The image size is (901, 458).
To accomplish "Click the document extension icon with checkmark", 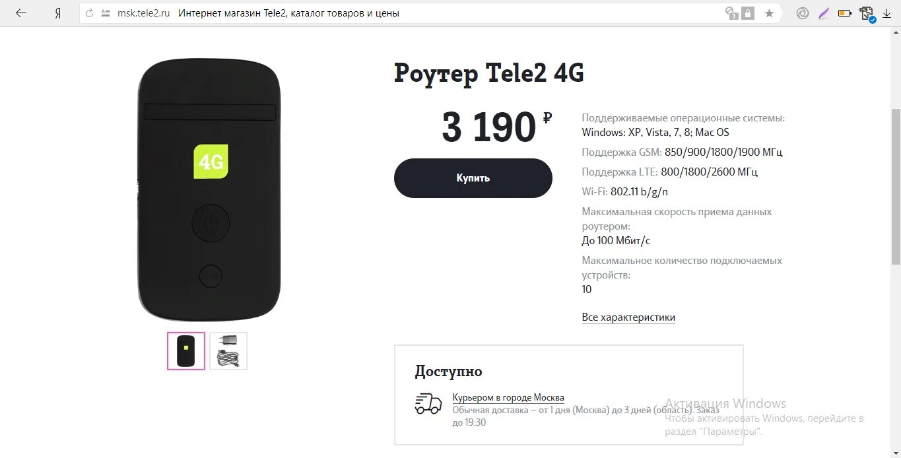I will tap(867, 14).
